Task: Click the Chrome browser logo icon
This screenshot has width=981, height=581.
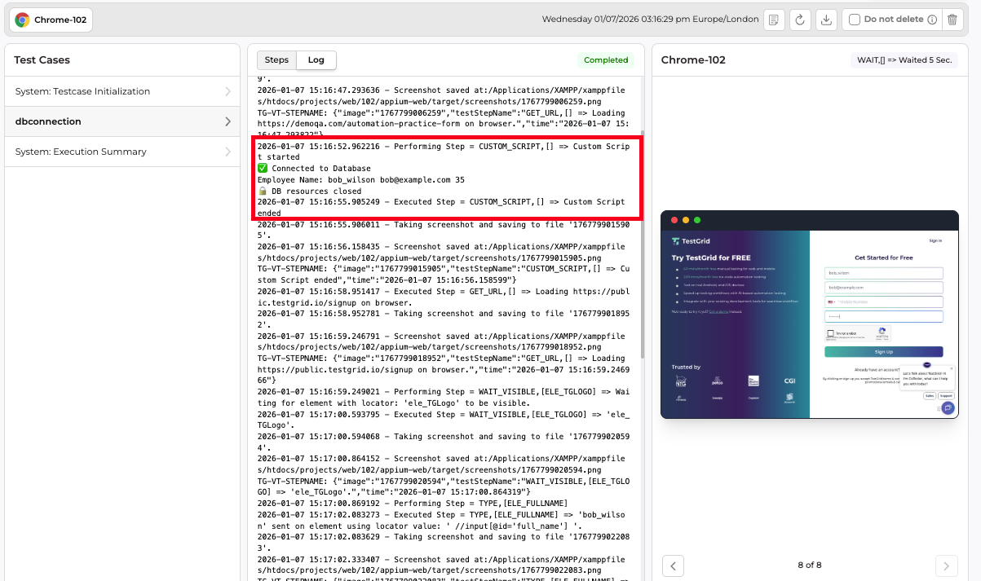Action: coord(22,20)
